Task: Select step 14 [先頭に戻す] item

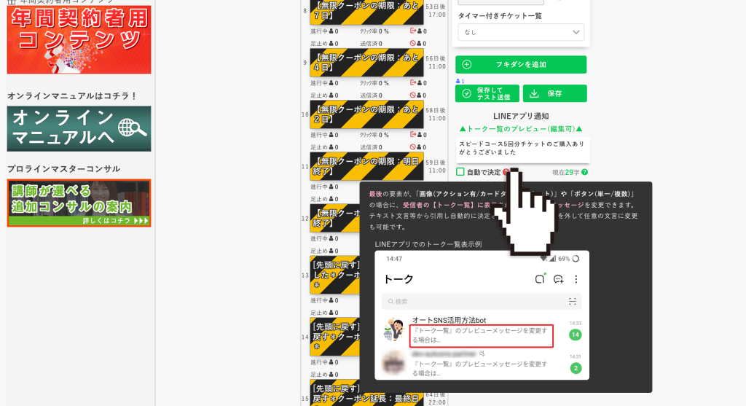Action: 334,337
